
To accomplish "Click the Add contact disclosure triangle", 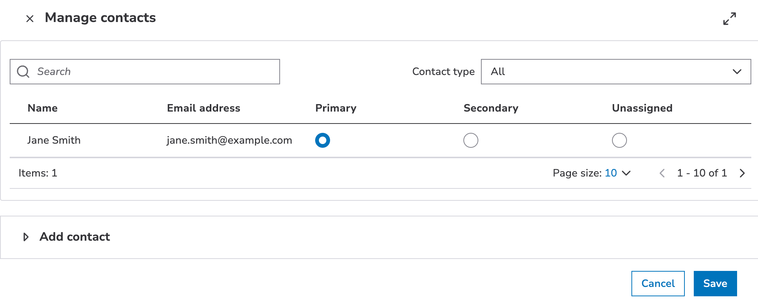I will (26, 237).
